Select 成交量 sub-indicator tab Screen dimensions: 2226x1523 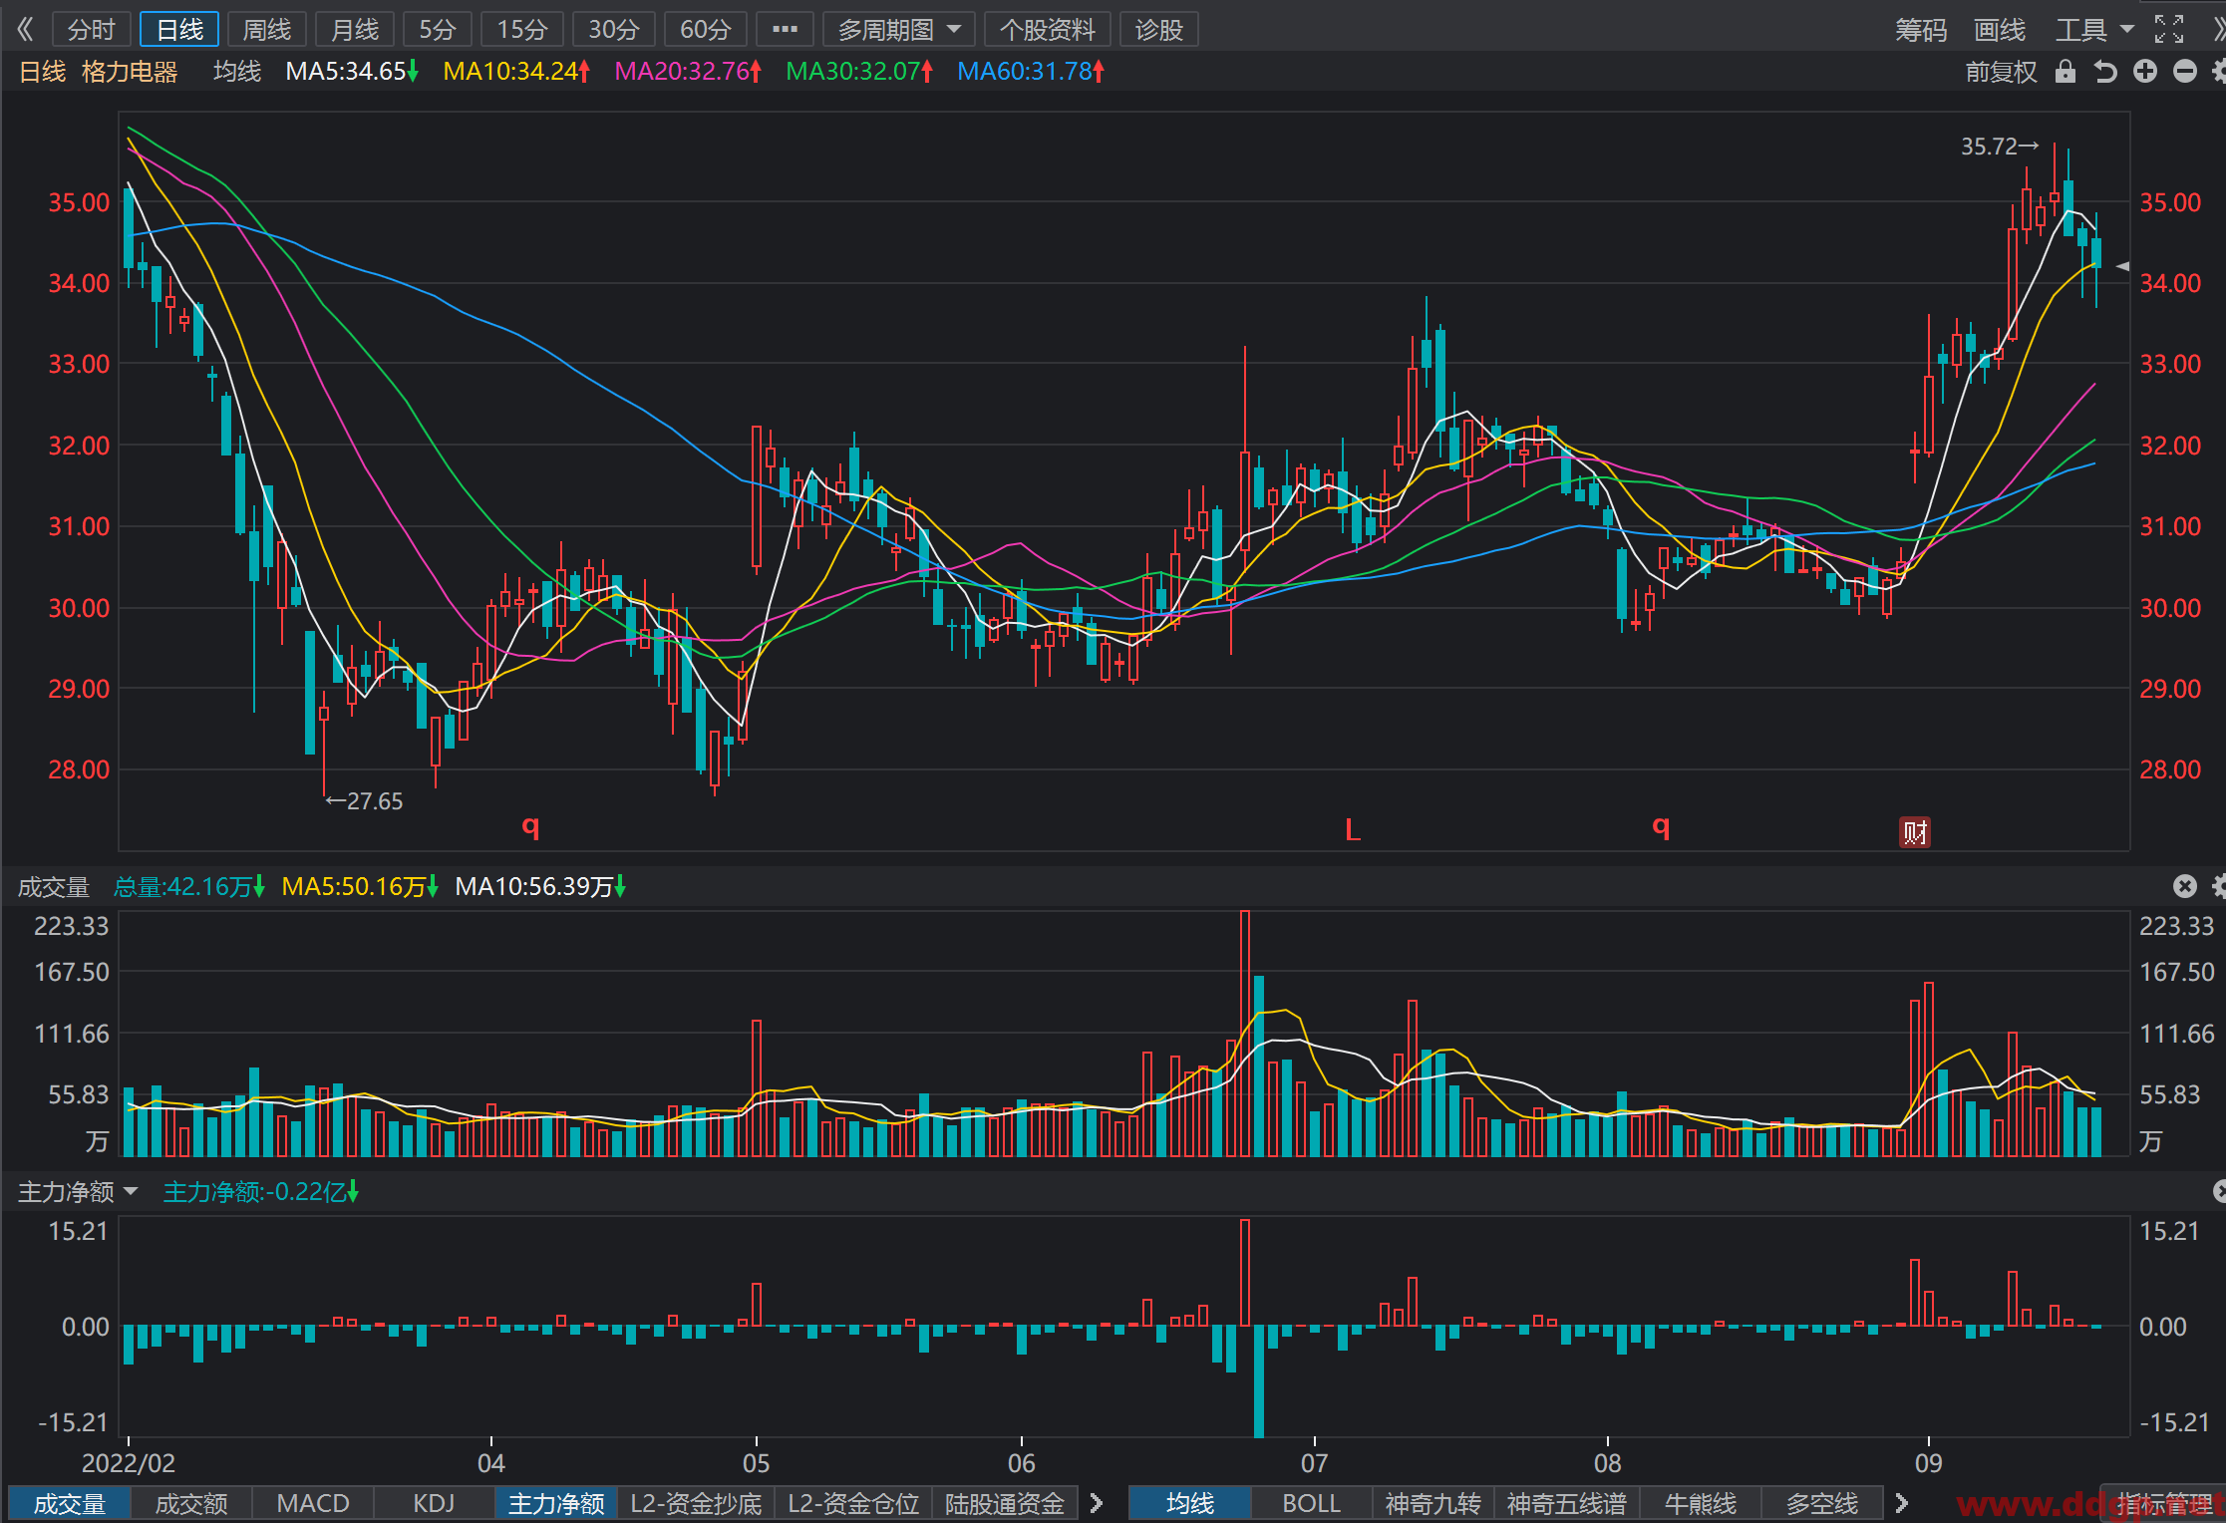pyautogui.click(x=70, y=1503)
